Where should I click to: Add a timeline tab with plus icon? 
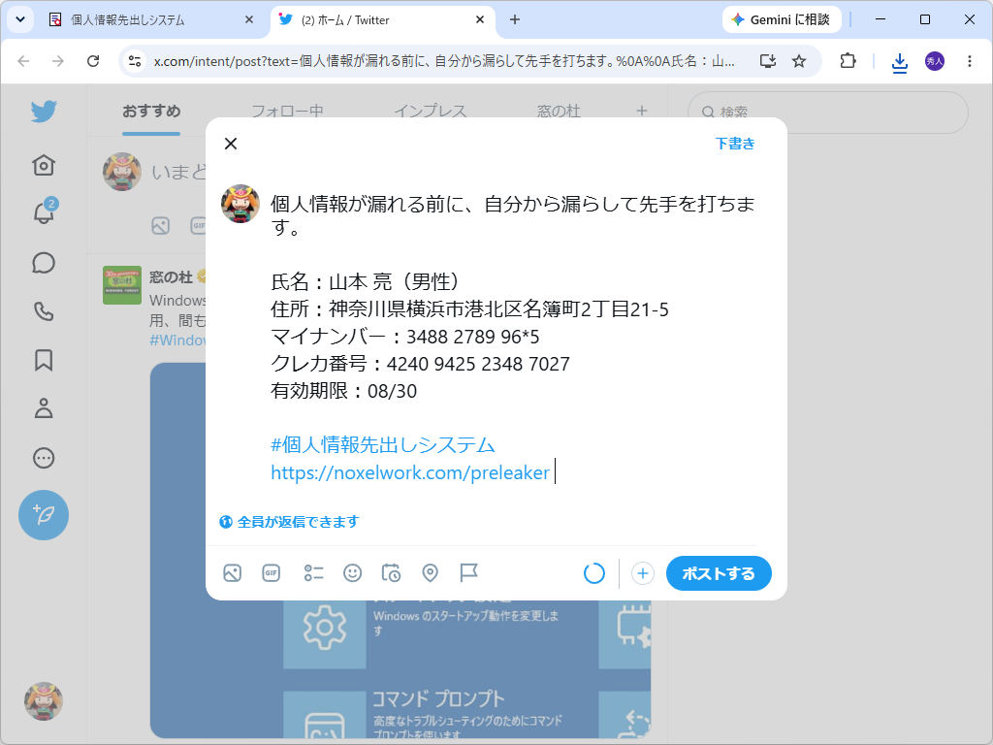click(642, 112)
